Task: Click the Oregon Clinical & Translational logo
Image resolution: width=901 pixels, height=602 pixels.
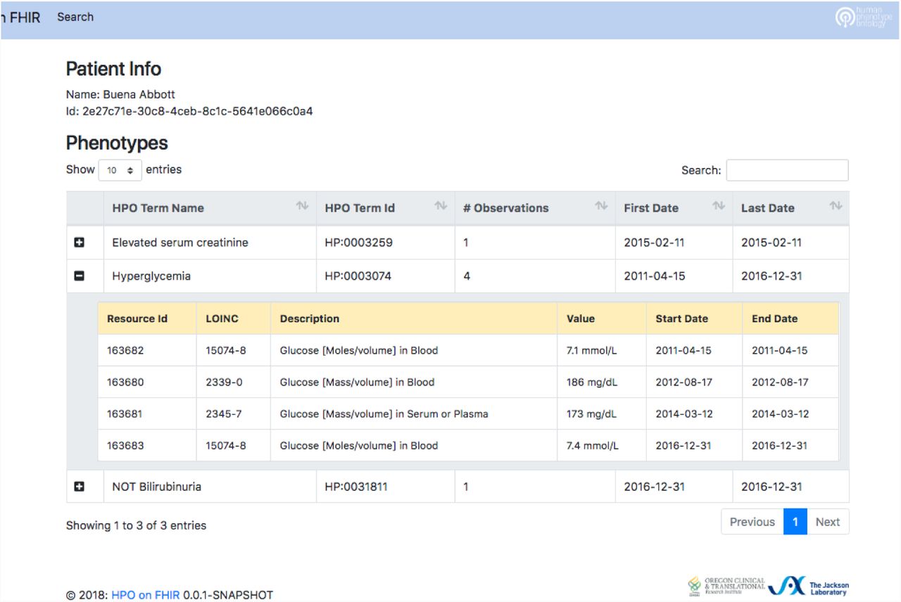Action: [726, 586]
